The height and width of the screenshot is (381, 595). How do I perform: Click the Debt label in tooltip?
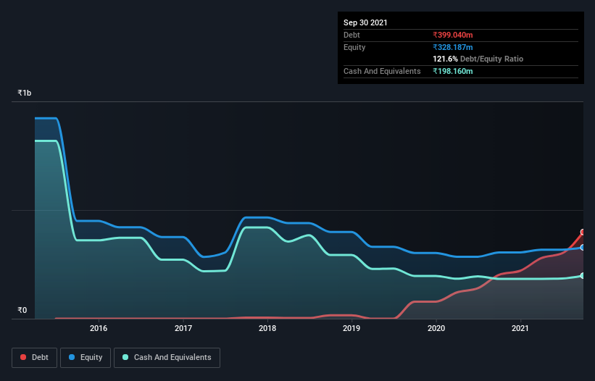[351, 35]
